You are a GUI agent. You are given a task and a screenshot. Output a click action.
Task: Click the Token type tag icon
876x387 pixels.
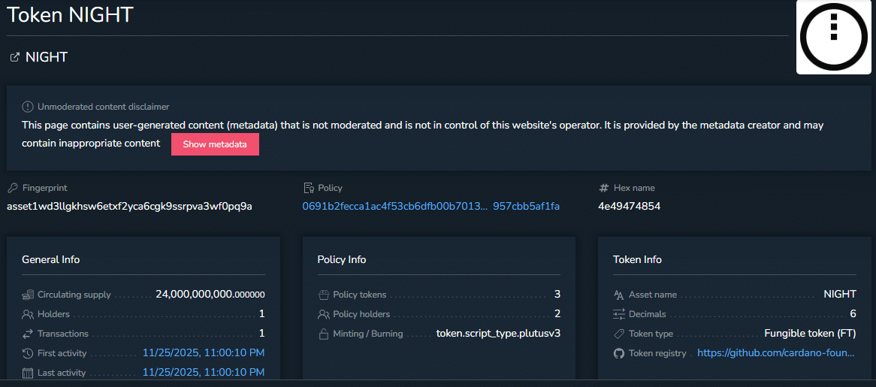click(619, 334)
